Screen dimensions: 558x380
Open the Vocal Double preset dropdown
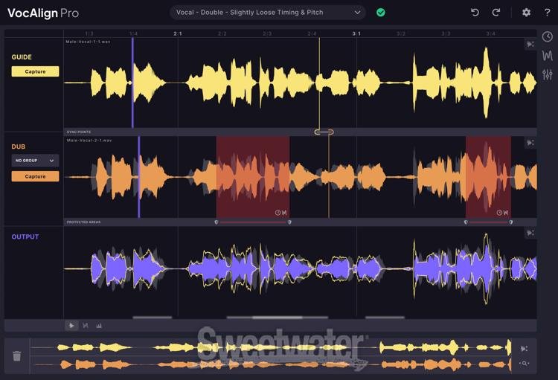[x=268, y=13]
